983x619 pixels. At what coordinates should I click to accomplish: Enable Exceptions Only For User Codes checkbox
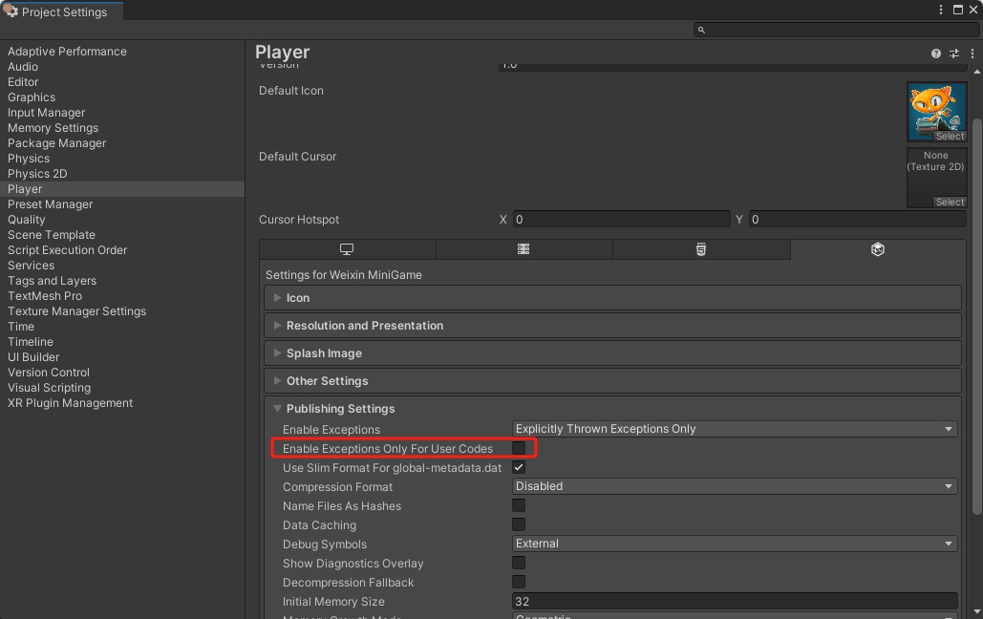tap(519, 448)
